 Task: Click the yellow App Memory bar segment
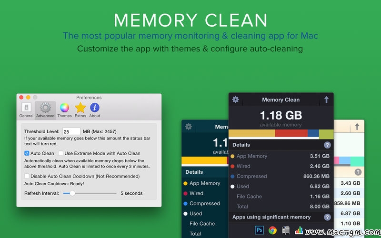click(x=252, y=133)
